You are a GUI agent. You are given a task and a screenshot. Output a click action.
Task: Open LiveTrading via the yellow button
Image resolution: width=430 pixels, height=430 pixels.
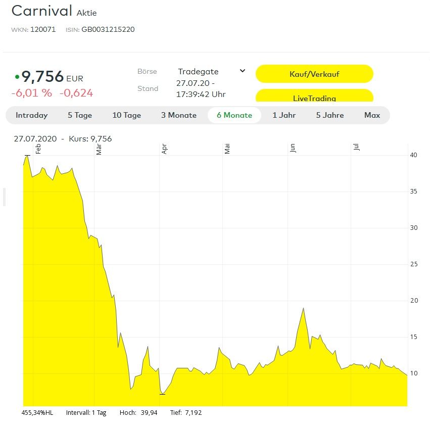tap(314, 97)
